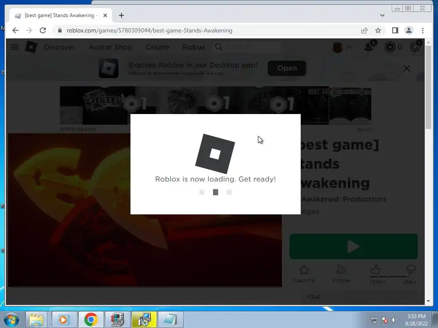The image size is (438, 328).
Task: Open the Discover nav item
Action: coord(60,47)
